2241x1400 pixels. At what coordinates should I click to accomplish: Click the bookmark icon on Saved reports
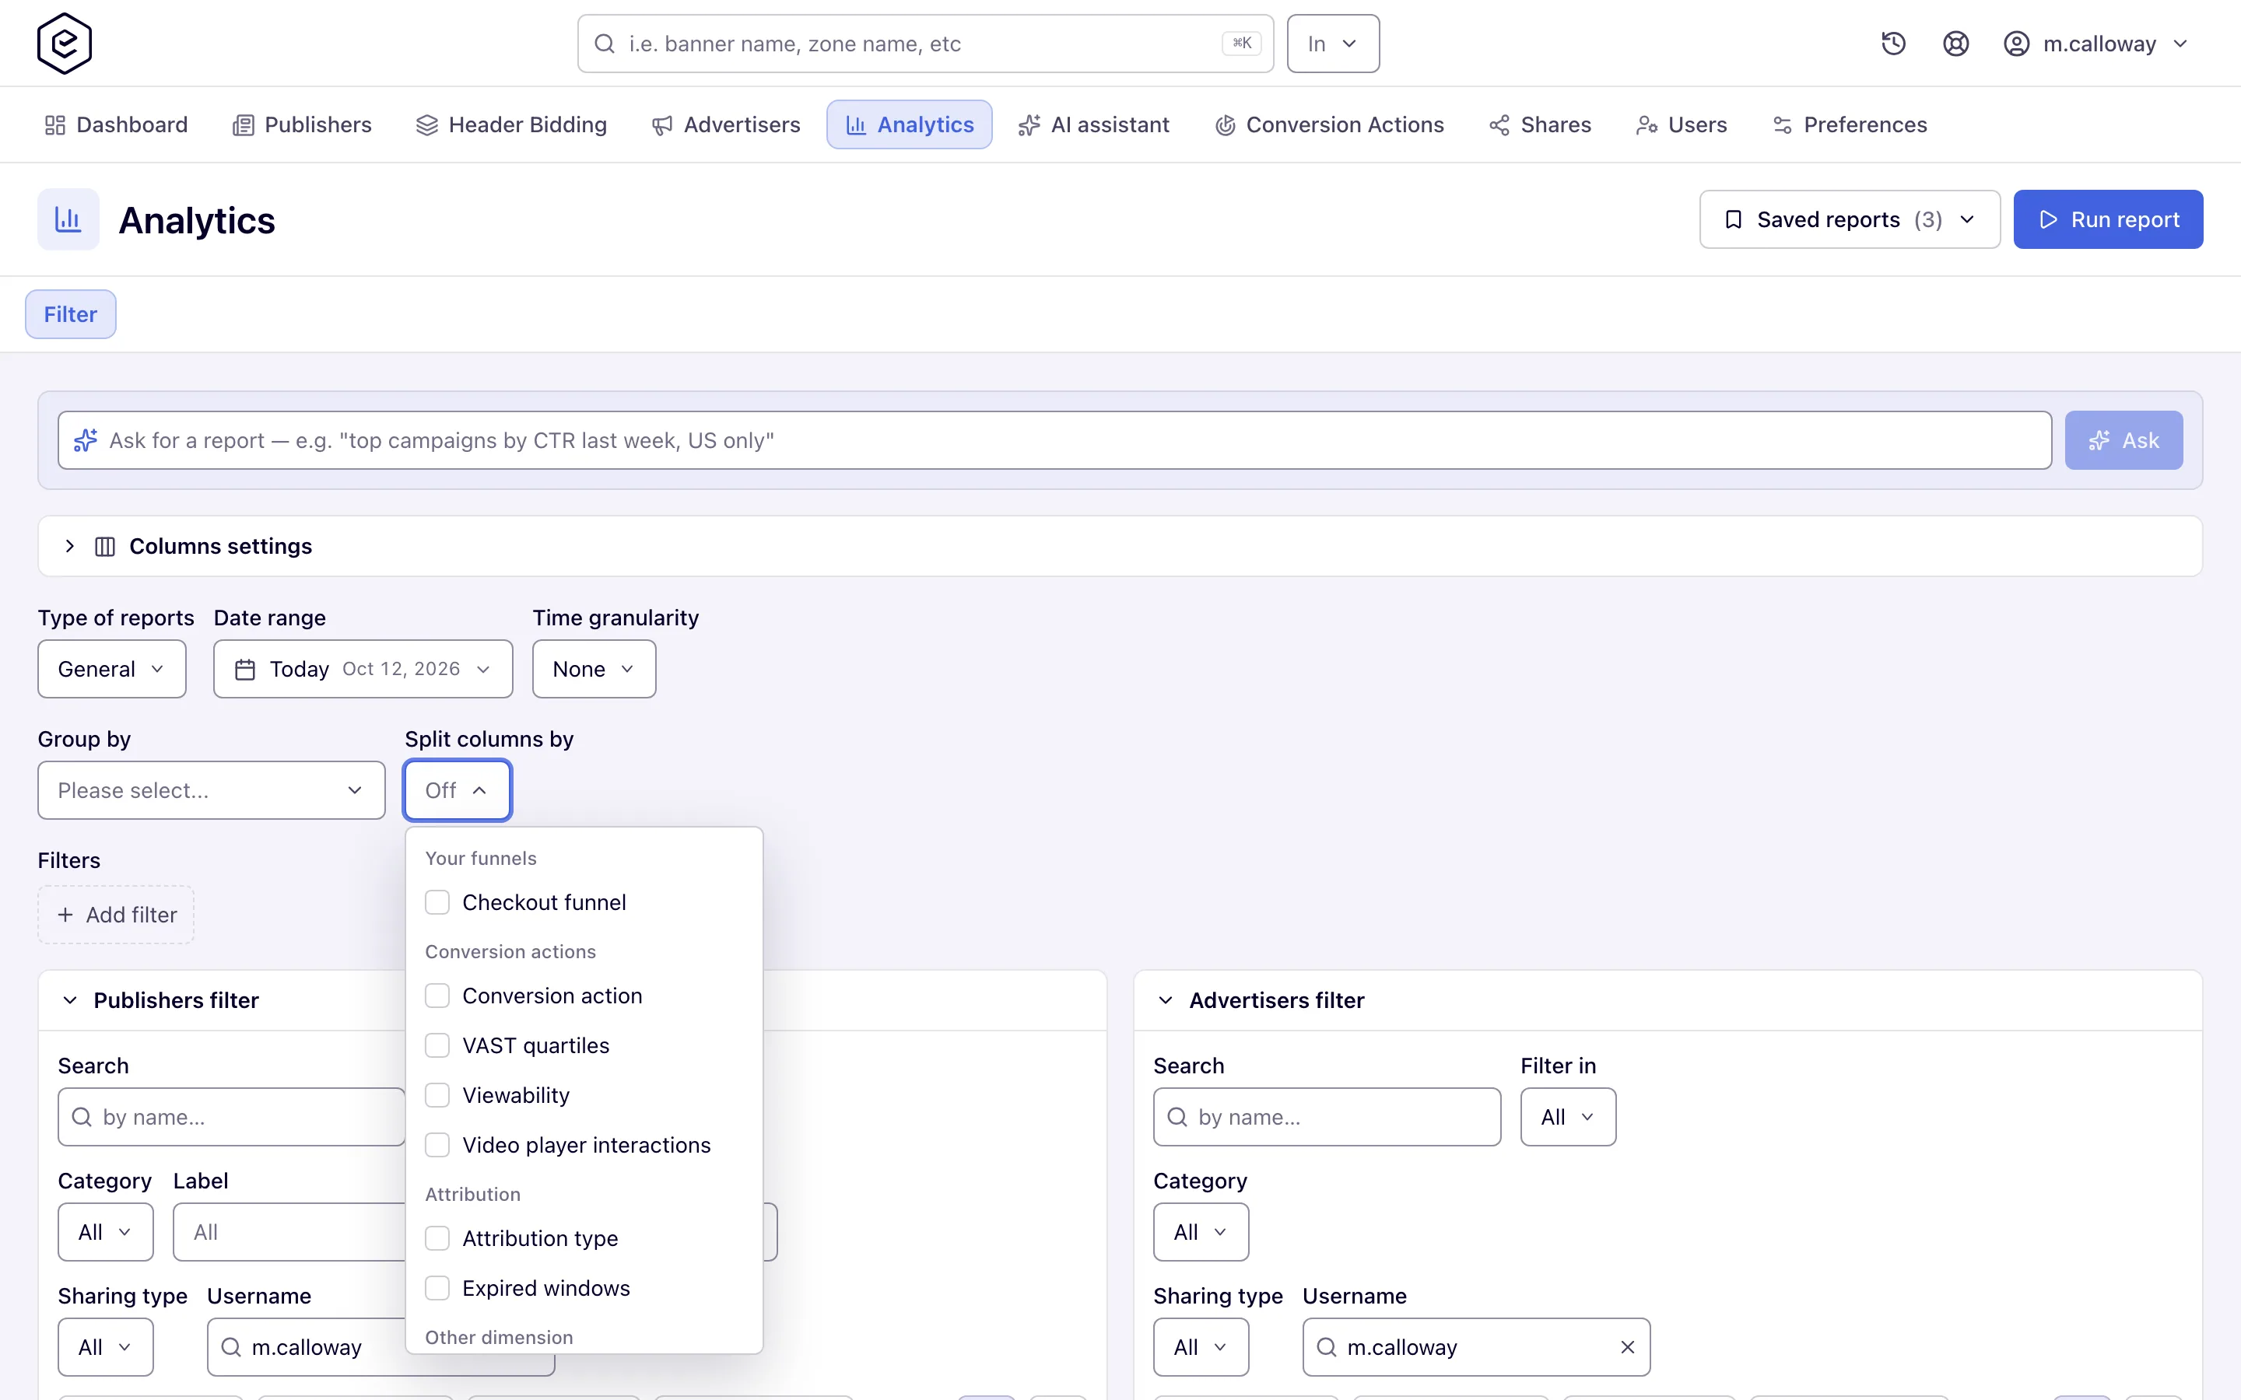(1733, 219)
